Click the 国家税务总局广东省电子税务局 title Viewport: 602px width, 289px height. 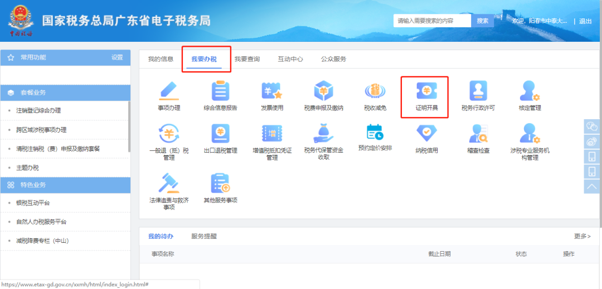click(127, 21)
